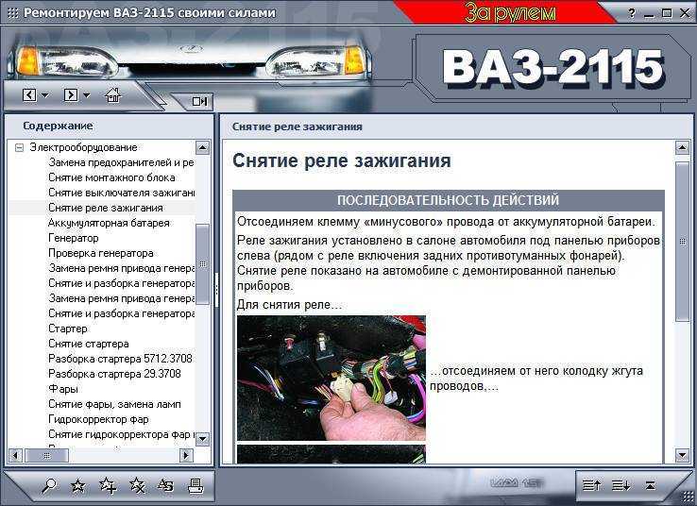
Task: Click the application grip icon in title bar
Action: pyautogui.click(x=13, y=13)
